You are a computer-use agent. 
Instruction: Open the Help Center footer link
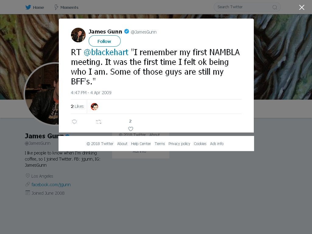tap(141, 144)
